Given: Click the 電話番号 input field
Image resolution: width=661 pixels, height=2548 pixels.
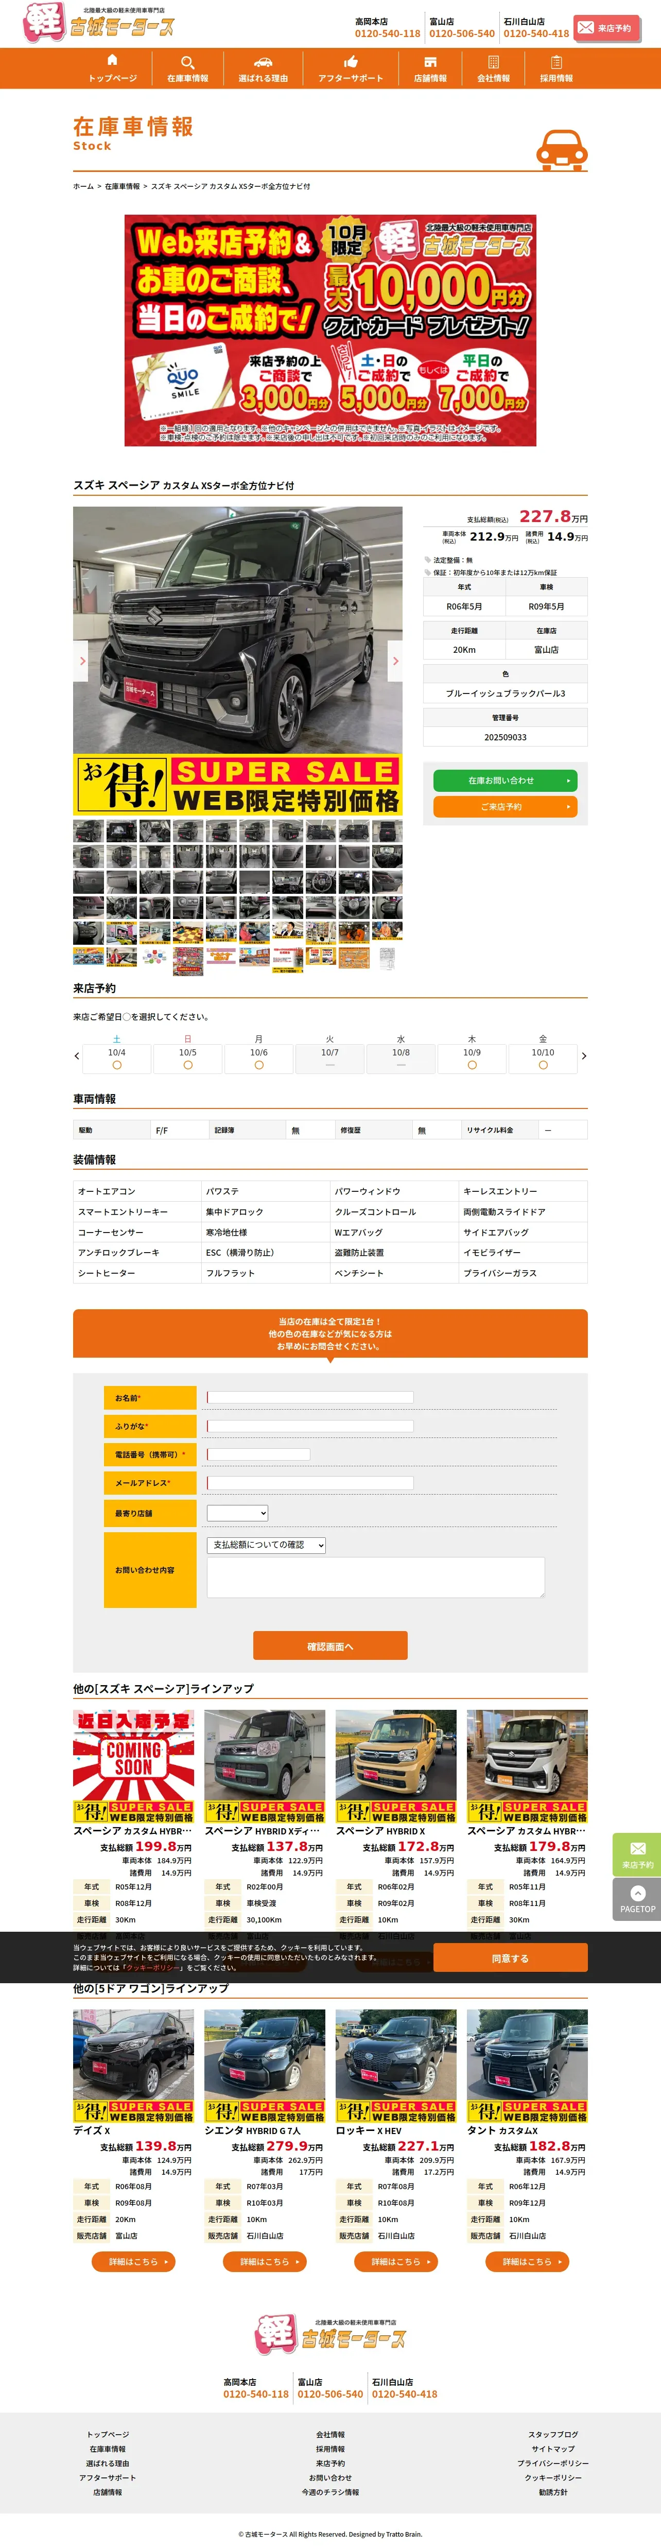Looking at the screenshot, I should [258, 1455].
